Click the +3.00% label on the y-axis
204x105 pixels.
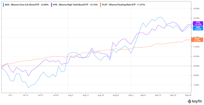[196, 8]
